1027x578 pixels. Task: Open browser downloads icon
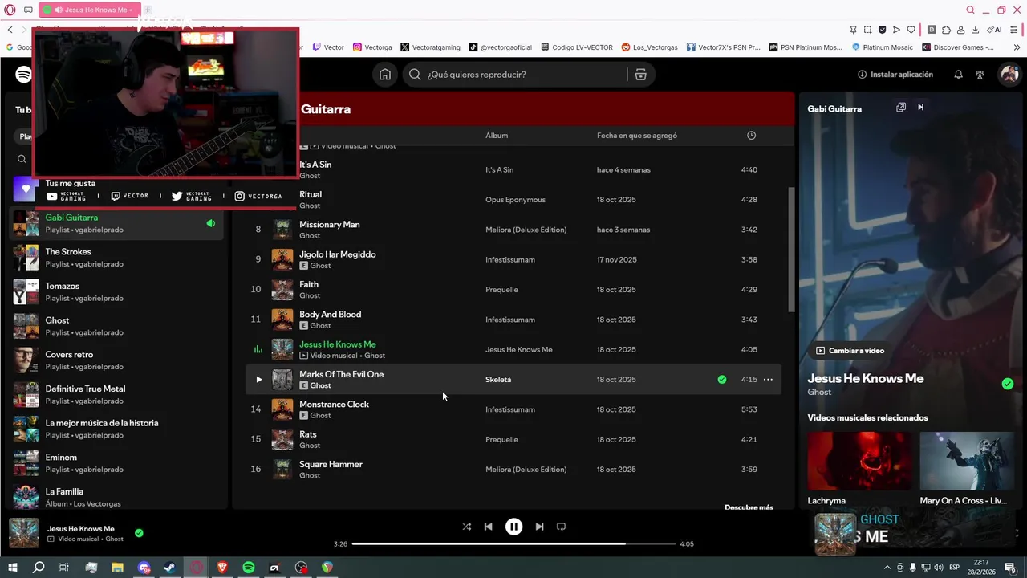[x=975, y=30]
